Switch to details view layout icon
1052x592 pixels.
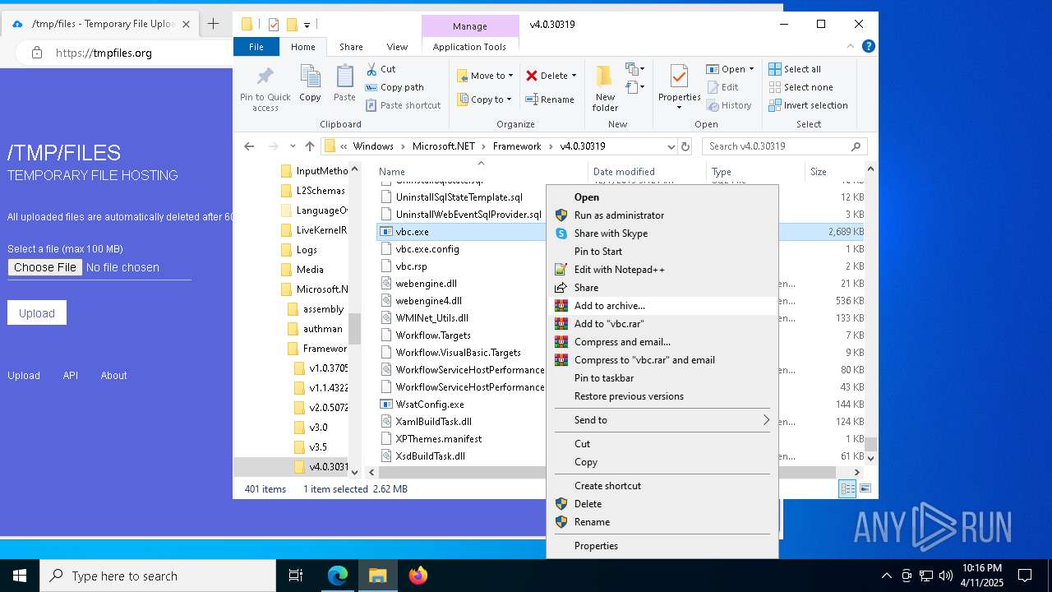847,488
